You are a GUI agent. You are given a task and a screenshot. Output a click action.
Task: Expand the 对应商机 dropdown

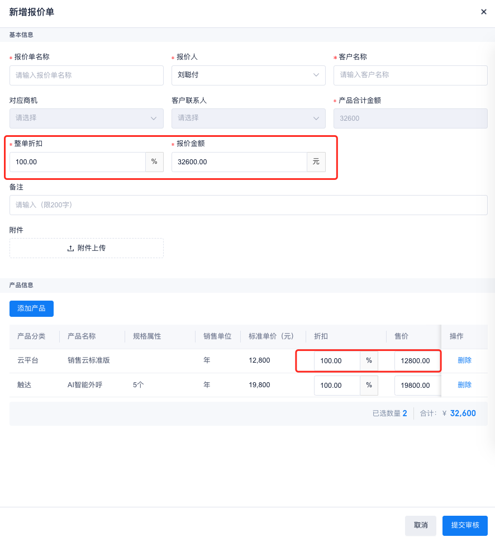click(x=86, y=118)
